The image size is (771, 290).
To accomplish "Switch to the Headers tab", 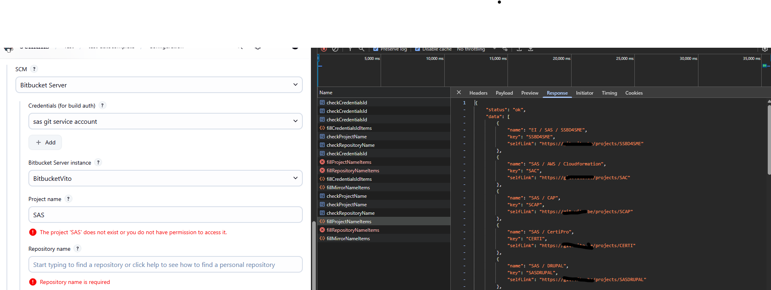I will [x=478, y=93].
